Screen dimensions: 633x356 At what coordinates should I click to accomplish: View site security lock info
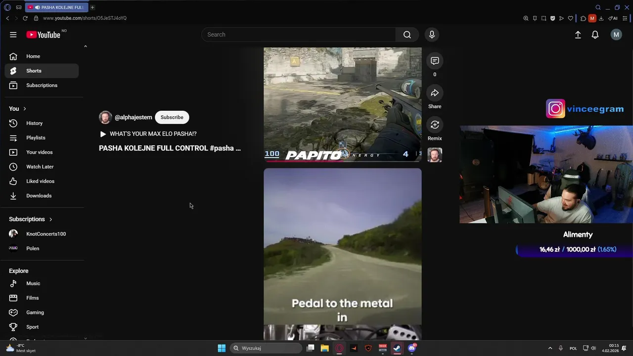[36, 18]
